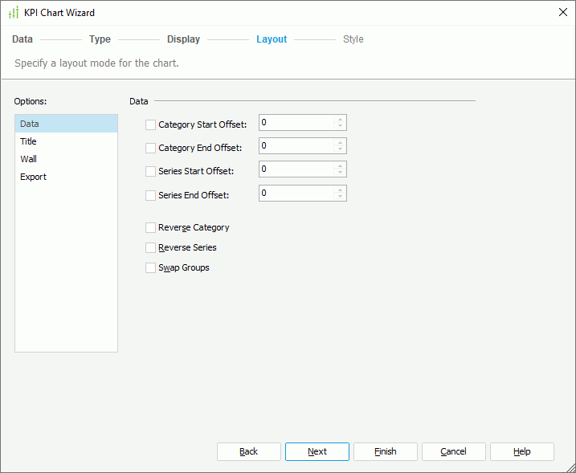Screen dimensions: 576x473
Task: Increase Category End Offset with up arrow
Action: click(340, 142)
